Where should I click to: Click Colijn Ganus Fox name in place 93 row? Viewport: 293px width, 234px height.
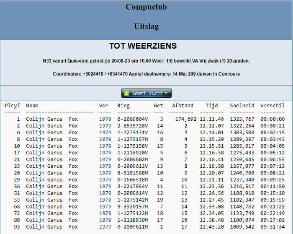tap(52, 227)
